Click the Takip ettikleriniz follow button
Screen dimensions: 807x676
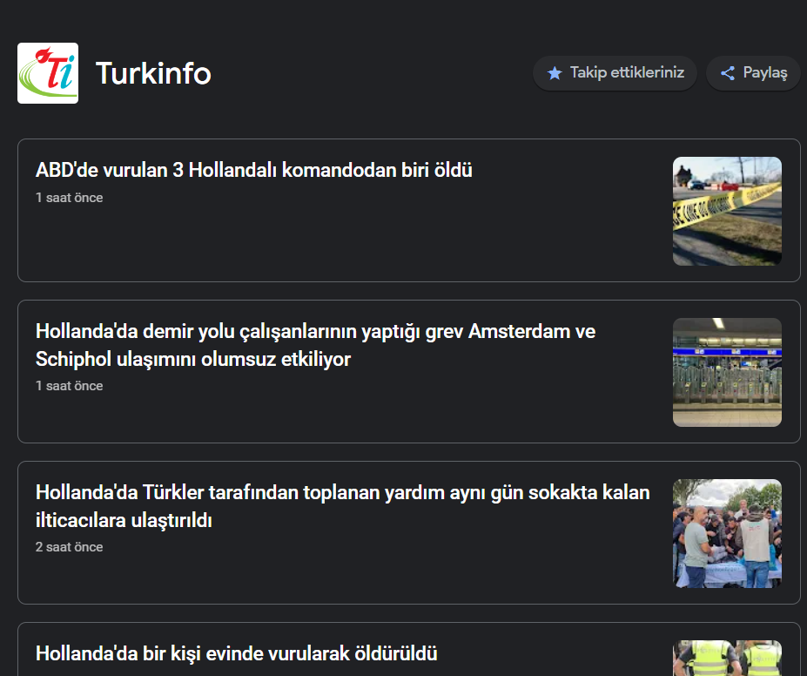615,73
